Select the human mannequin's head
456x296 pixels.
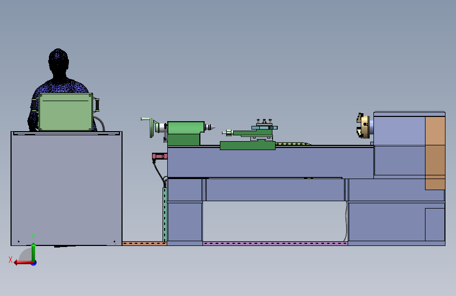tap(58, 62)
